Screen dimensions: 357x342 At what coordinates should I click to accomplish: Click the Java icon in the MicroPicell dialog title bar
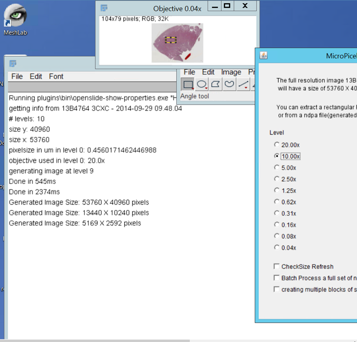pyautogui.click(x=263, y=55)
